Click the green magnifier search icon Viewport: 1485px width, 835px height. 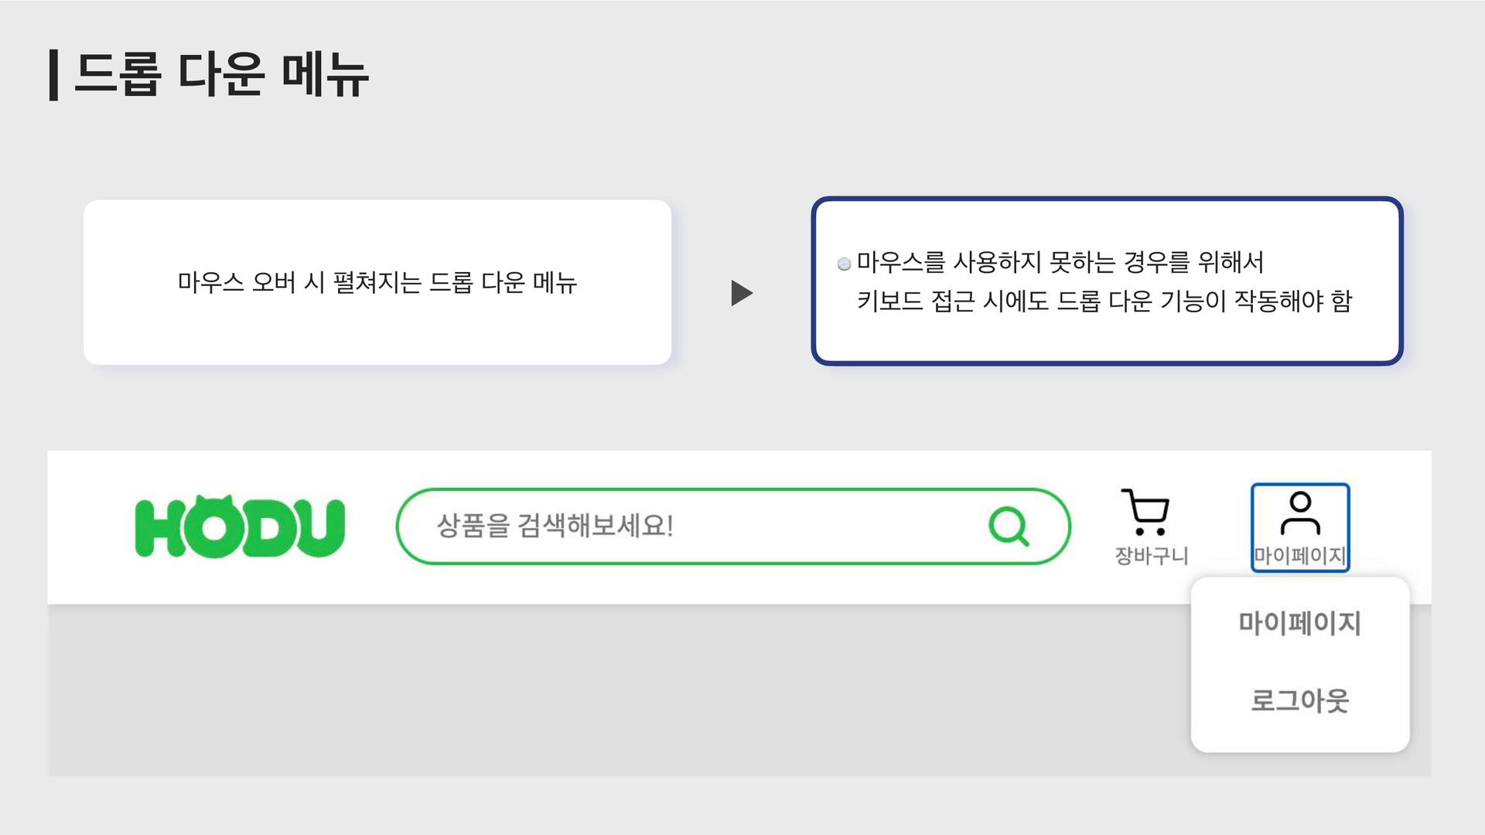pos(1009,527)
